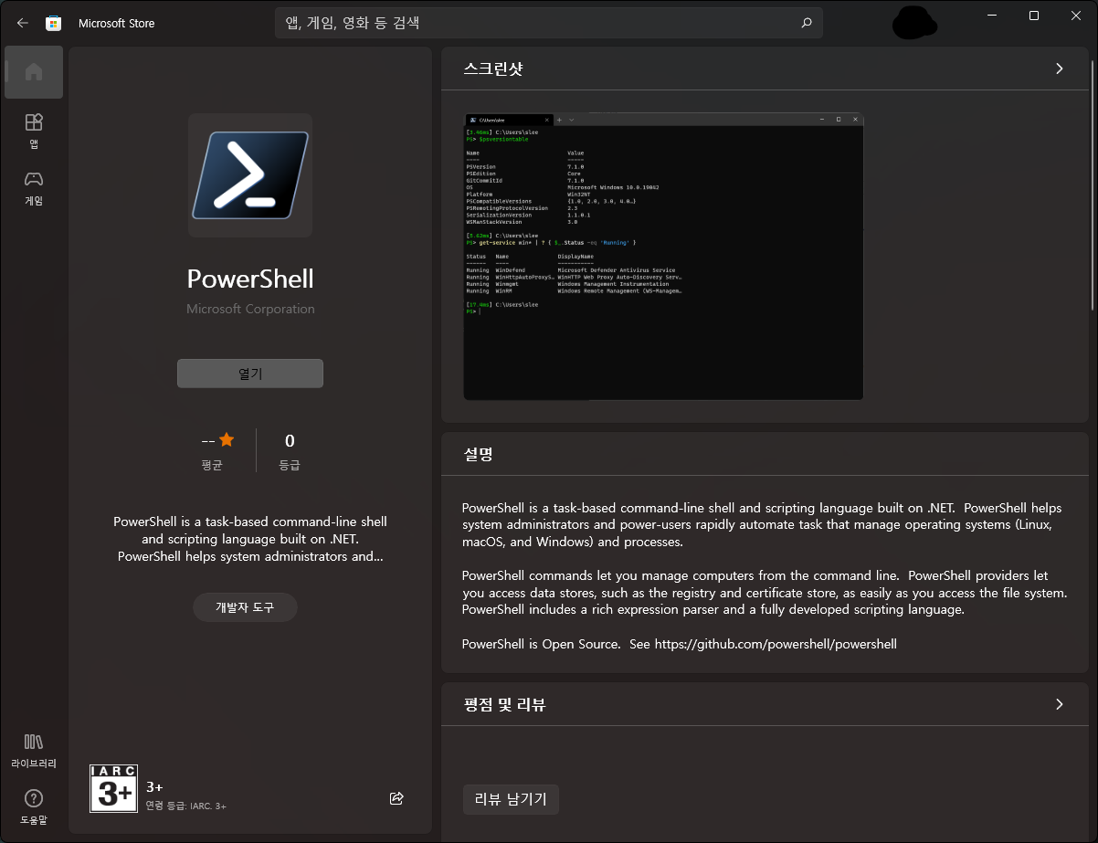This screenshot has width=1098, height=843.
Task: Expand the 평점 및 리뷰 section chevron
Action: click(1060, 704)
